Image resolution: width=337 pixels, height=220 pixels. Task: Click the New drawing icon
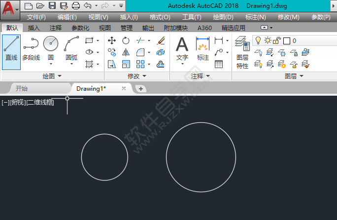(29, 6)
